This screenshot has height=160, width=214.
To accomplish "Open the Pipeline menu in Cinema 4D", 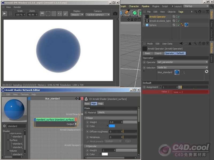I will tap(146, 6).
